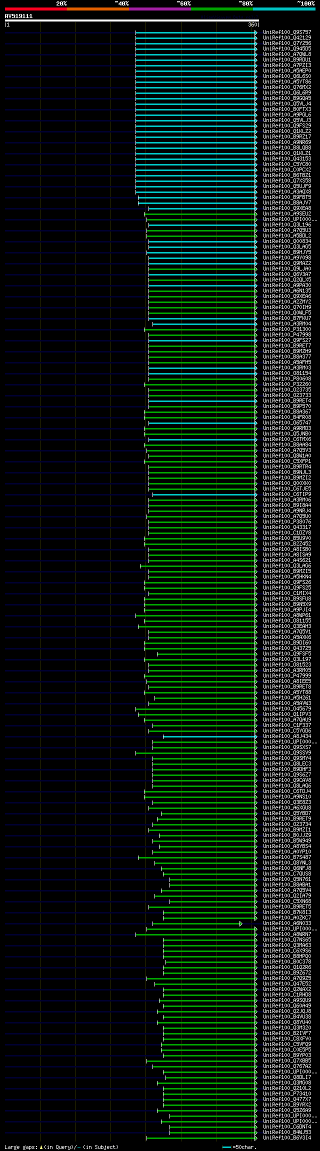Select the UniRef100_A9PGL6 entry

287,114
